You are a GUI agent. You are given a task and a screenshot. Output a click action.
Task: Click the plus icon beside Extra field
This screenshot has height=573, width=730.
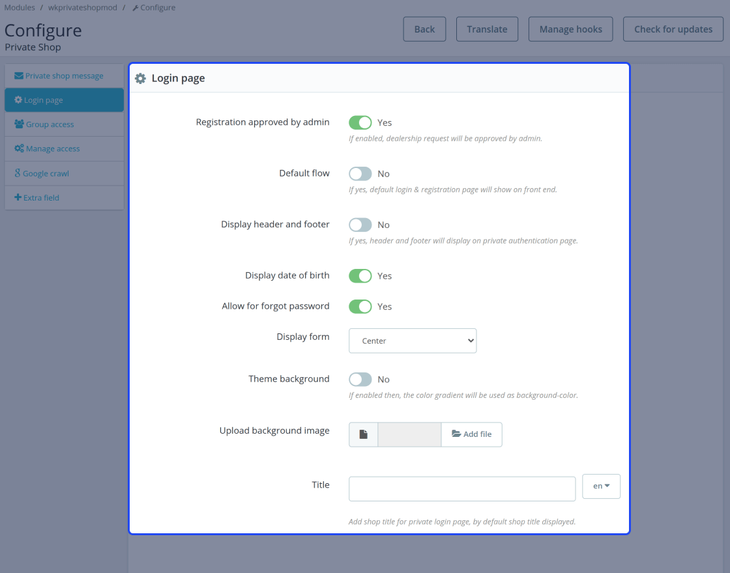pos(18,197)
